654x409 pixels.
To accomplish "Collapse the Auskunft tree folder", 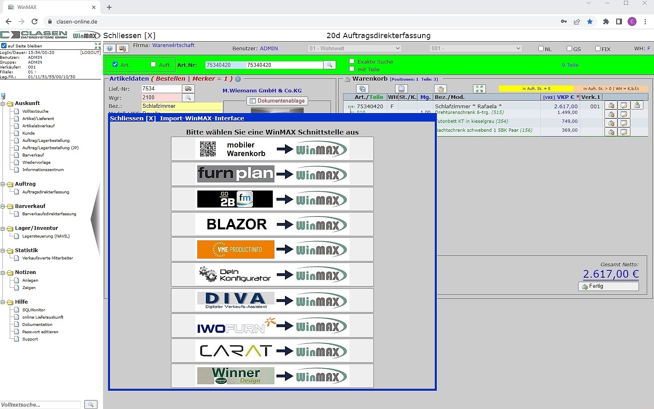I will point(3,104).
